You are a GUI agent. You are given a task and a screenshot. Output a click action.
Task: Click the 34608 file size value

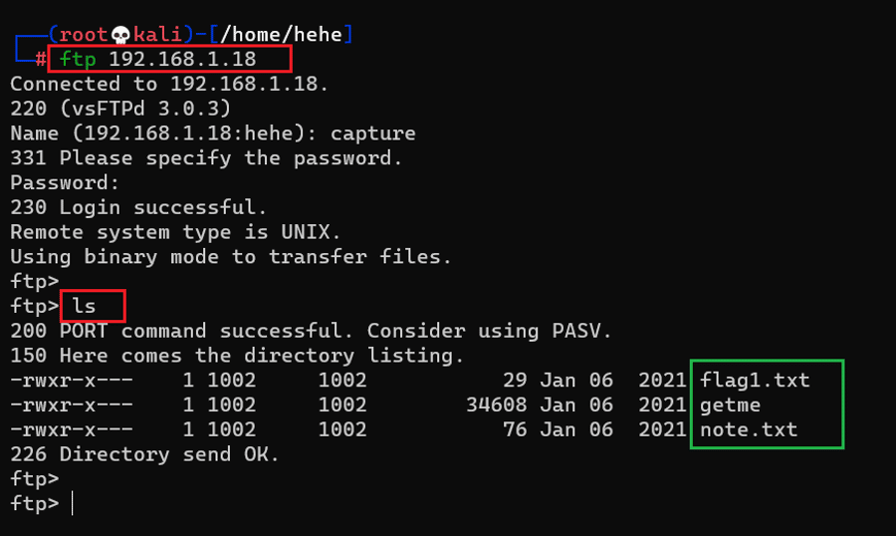(x=497, y=404)
